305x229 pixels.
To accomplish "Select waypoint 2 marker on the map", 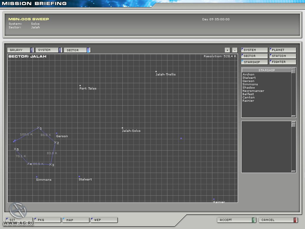I will coord(55,143).
